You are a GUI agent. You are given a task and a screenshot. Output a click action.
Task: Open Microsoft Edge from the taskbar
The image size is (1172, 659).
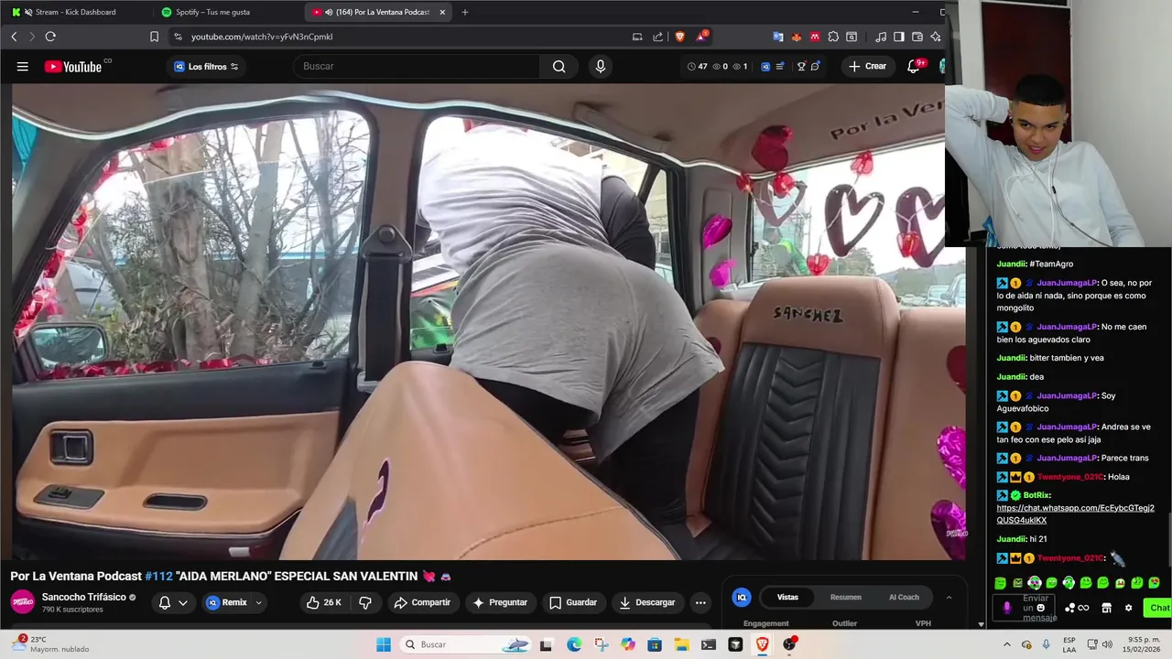coord(573,644)
